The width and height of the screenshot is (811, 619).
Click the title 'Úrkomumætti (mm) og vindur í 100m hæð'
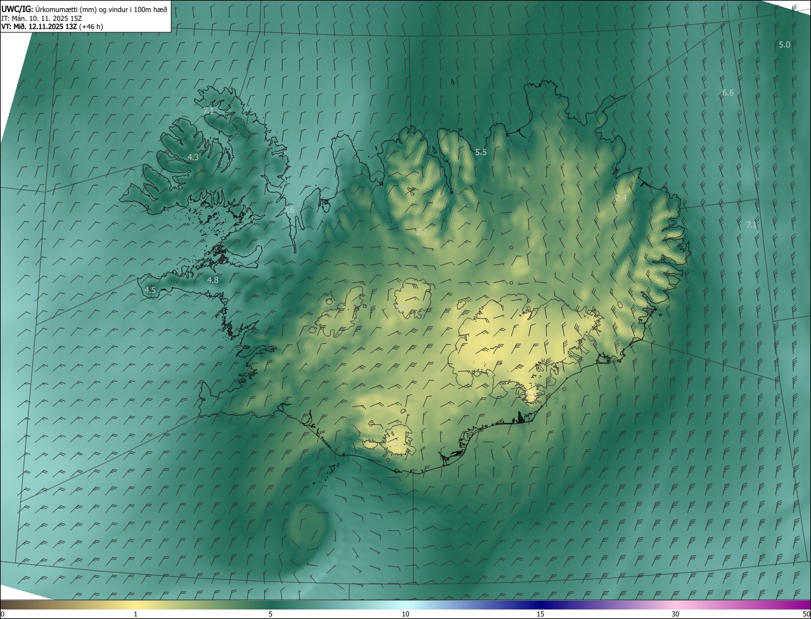pyautogui.click(x=101, y=9)
